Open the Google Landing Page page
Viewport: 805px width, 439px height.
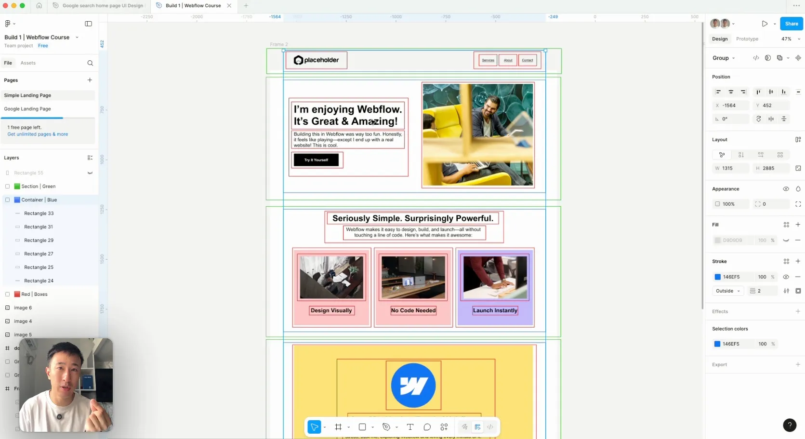27,109
